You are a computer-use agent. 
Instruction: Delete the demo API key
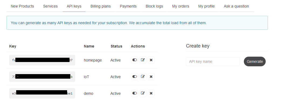coord(151,93)
